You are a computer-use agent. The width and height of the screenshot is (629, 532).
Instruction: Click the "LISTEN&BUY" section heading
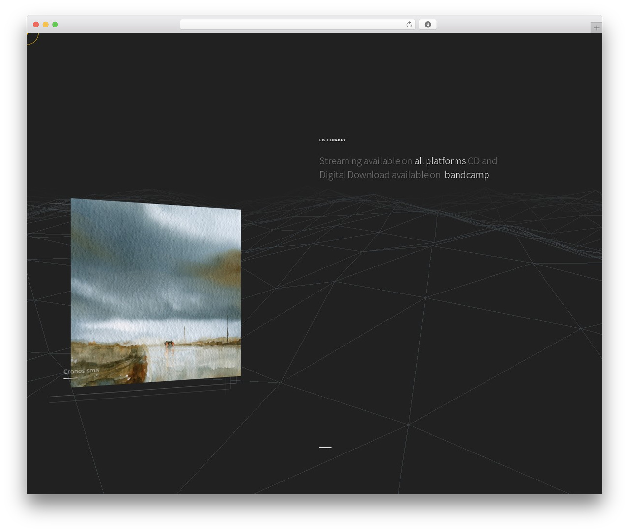(333, 140)
